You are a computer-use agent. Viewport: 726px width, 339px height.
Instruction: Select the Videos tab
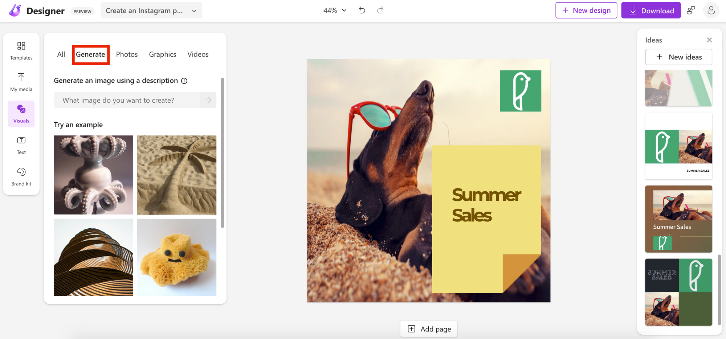tap(198, 54)
